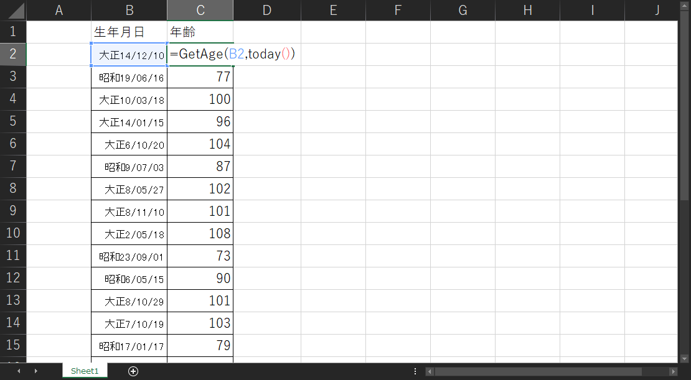Click the add new sheet plus icon
This screenshot has height=380, width=691.
click(133, 371)
